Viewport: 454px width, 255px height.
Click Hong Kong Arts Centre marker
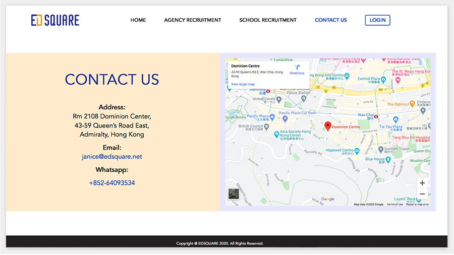[347, 76]
